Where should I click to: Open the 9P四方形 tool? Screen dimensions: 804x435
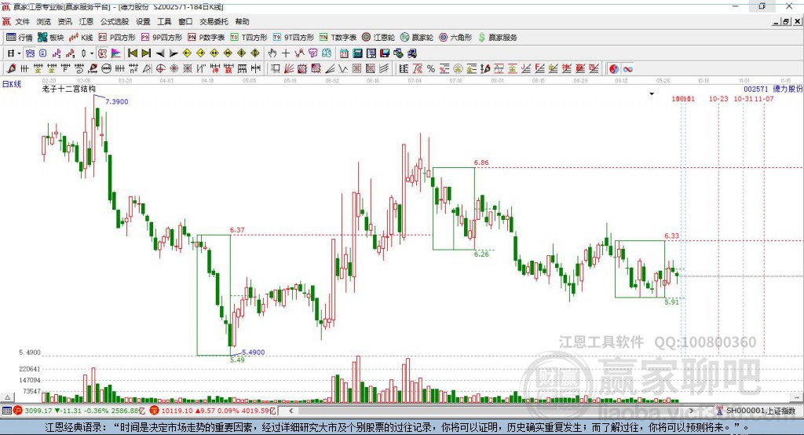tap(161, 38)
